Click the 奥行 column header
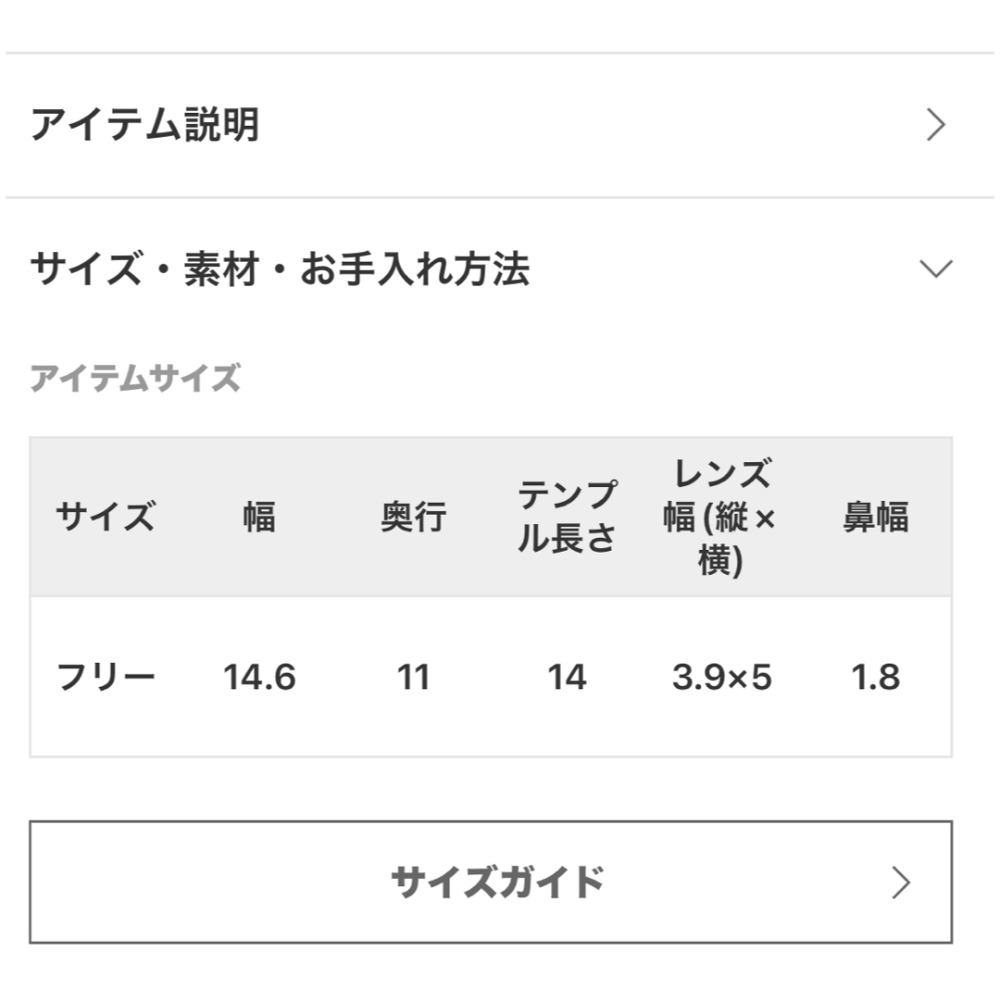The image size is (1000, 1000). pos(413,517)
